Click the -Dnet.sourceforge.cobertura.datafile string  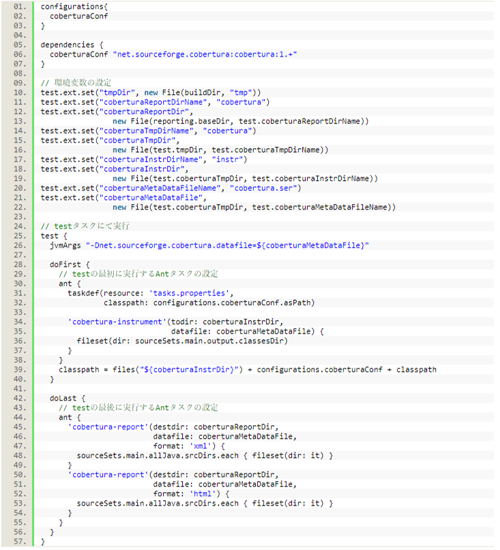pyautogui.click(x=228, y=246)
